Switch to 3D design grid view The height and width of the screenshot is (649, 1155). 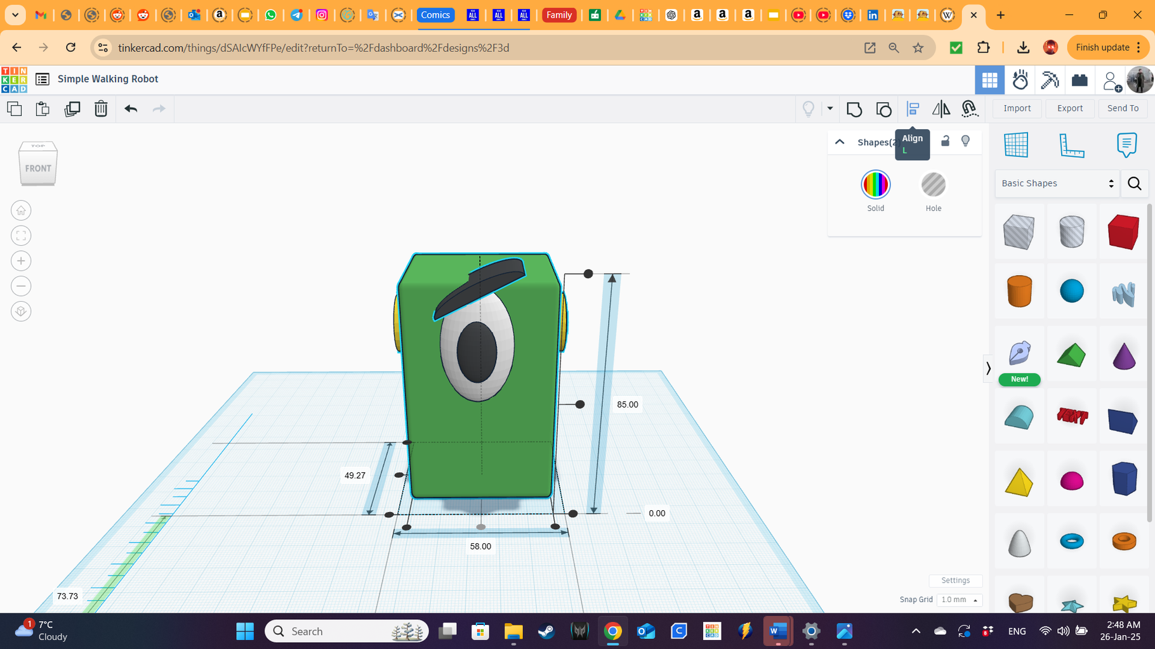(989, 80)
